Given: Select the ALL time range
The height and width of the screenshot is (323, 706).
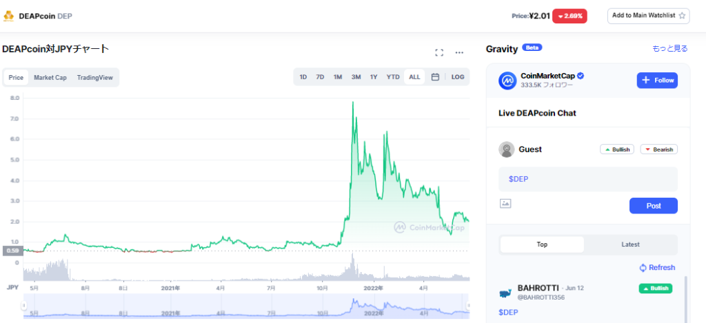Looking at the screenshot, I should pos(414,77).
